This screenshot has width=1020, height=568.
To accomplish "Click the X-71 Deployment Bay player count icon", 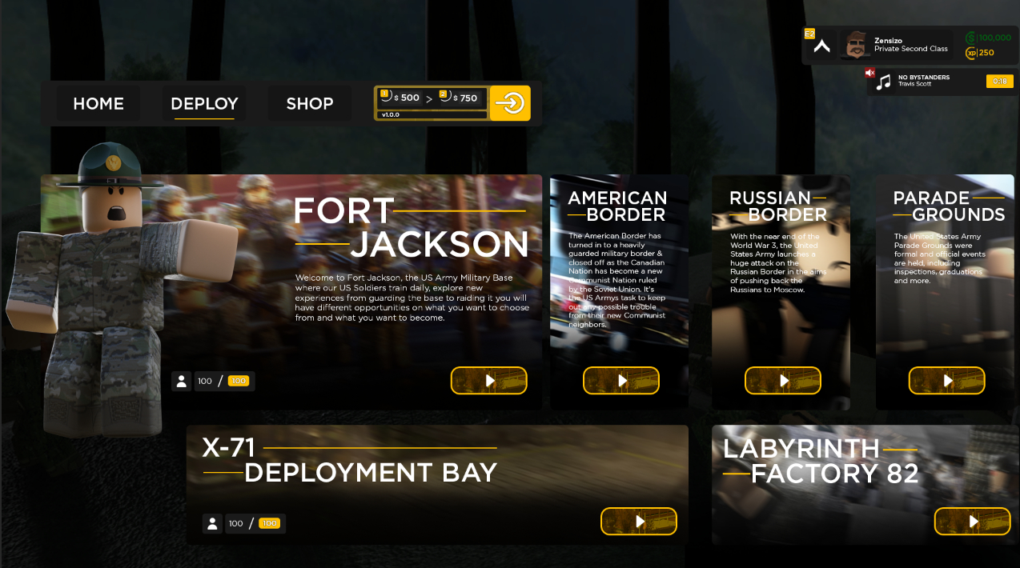I will point(212,524).
